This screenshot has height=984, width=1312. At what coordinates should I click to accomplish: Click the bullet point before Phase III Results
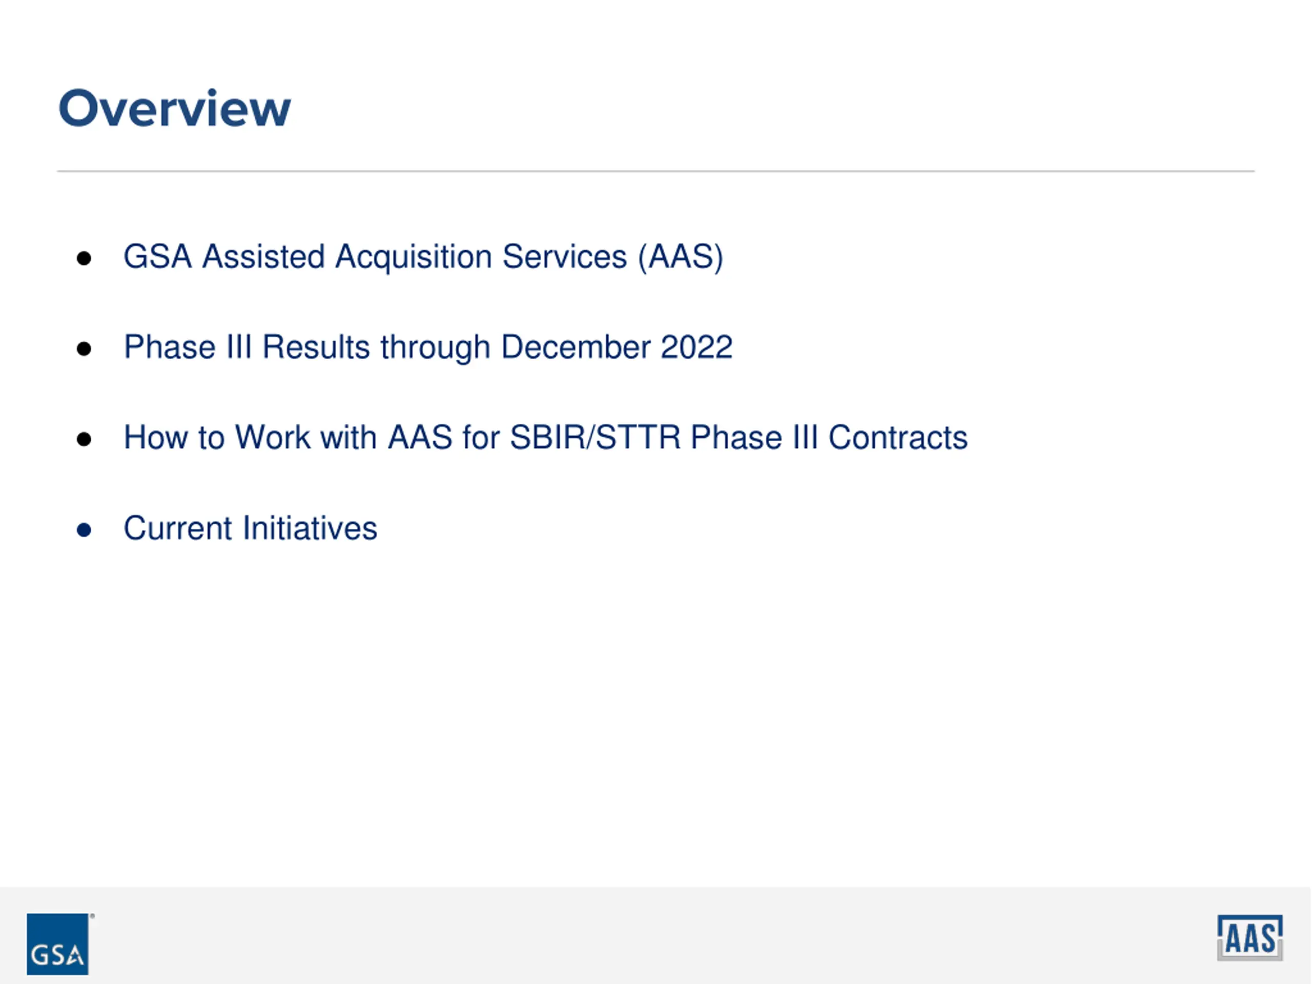(84, 349)
